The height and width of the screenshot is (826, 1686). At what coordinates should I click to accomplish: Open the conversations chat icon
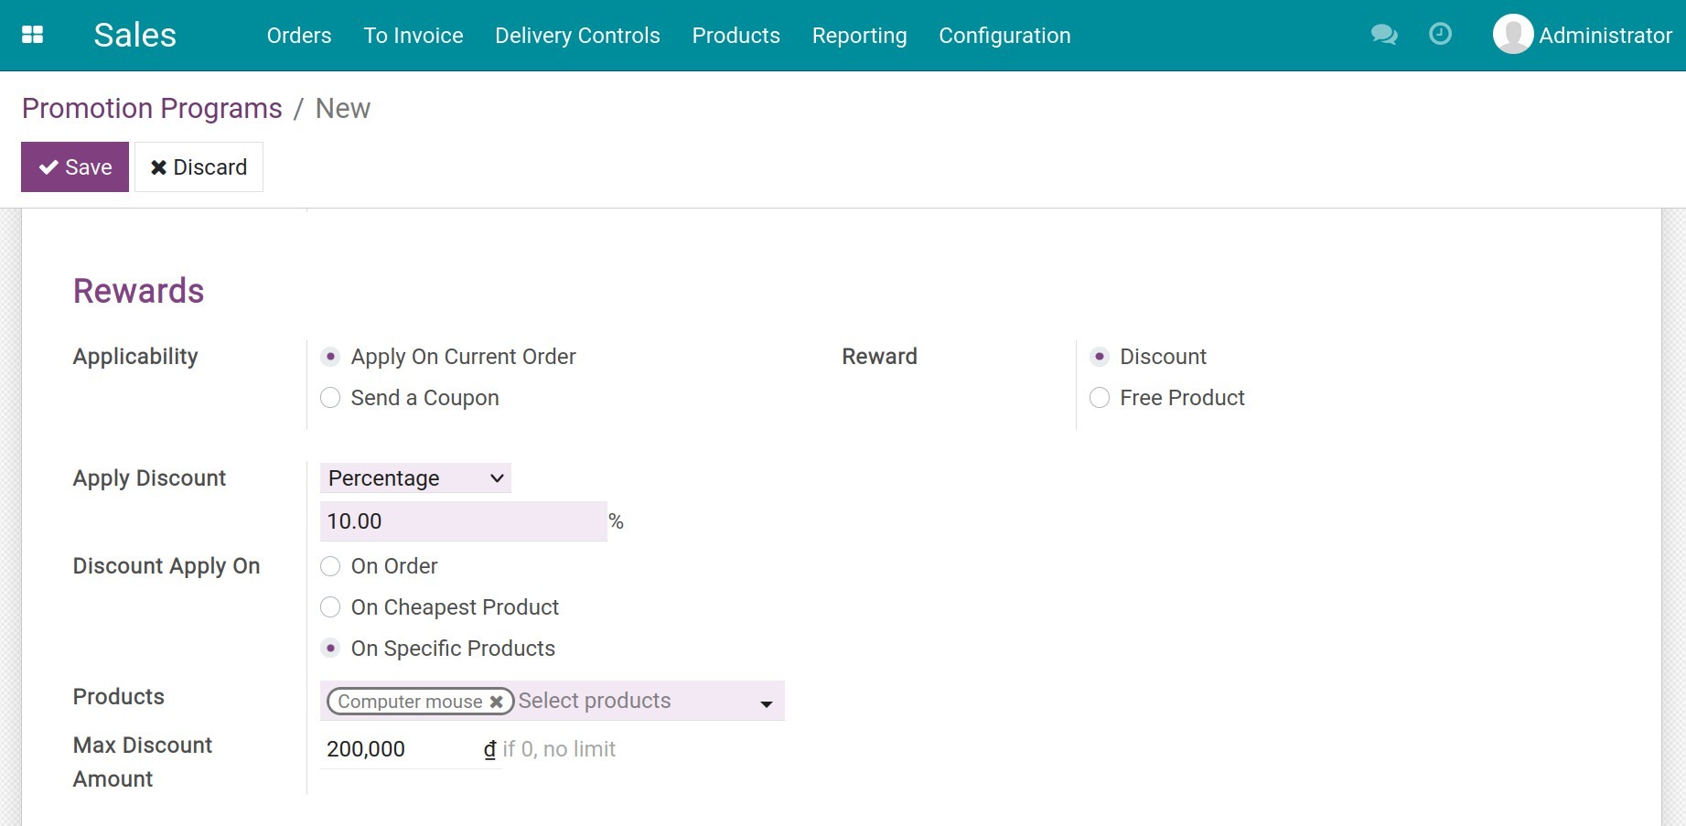coord(1384,35)
